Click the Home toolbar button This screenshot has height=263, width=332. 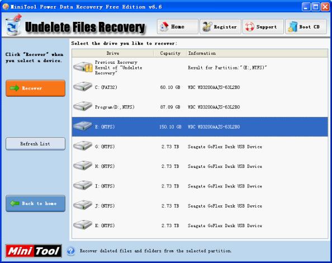177,27
